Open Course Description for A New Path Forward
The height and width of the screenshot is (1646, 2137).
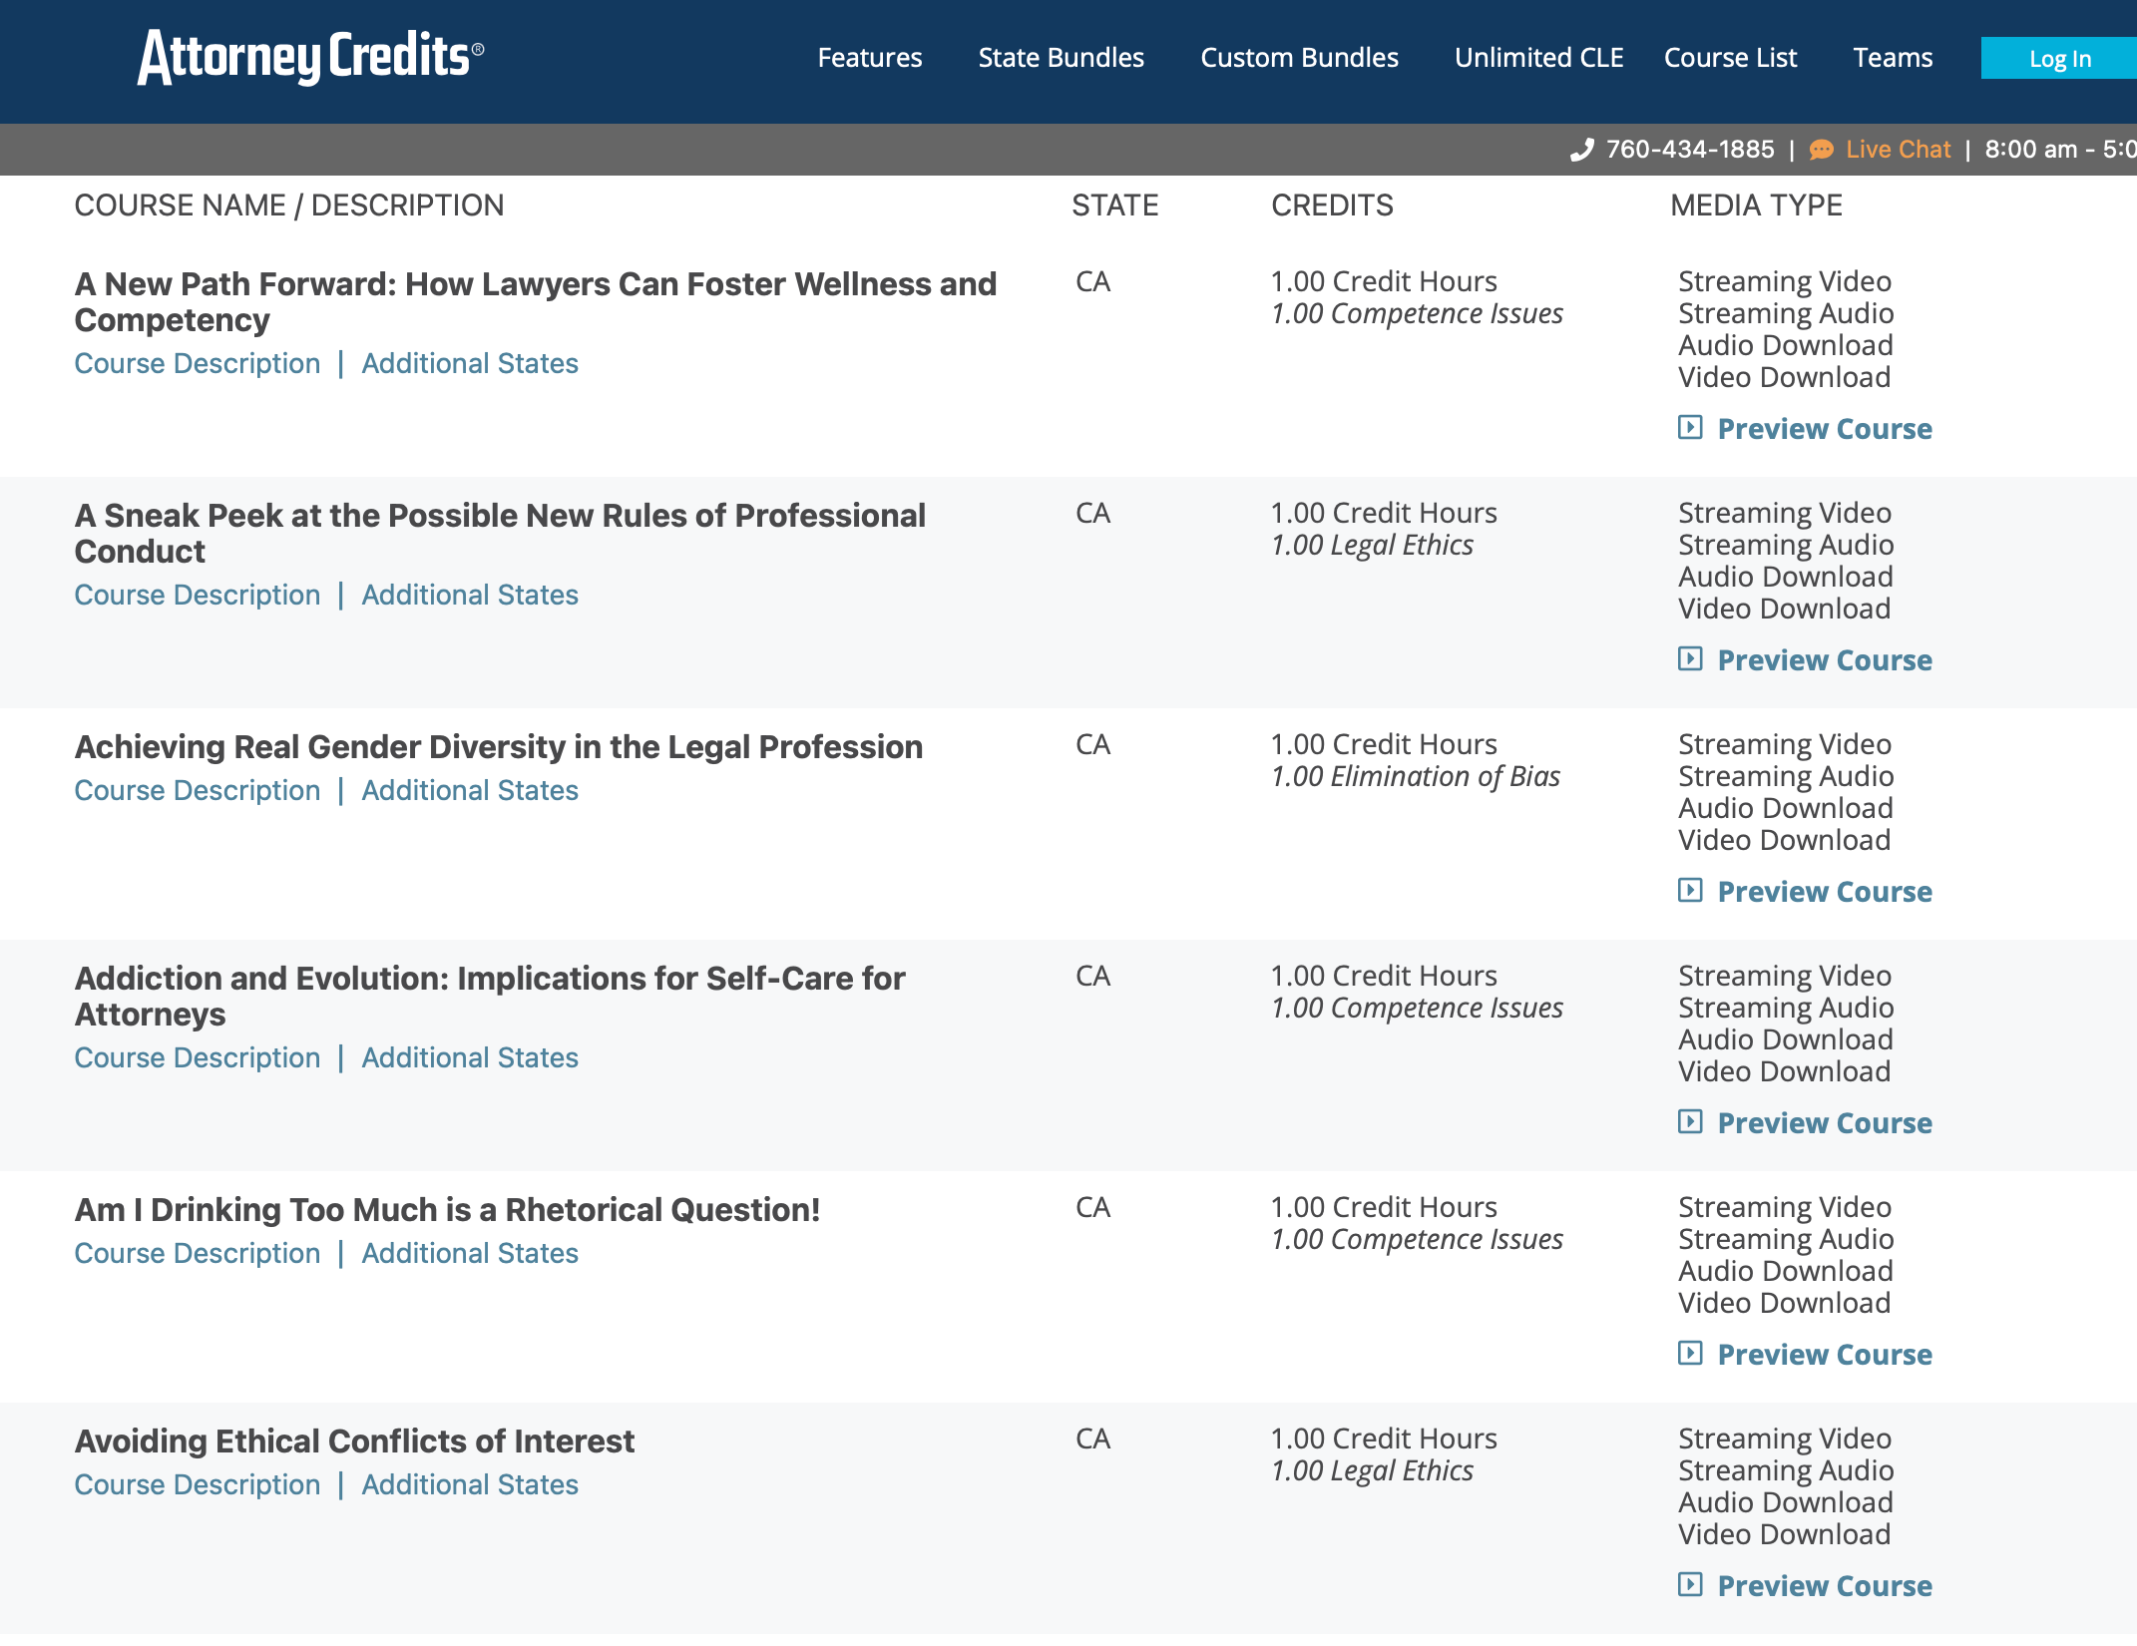click(x=198, y=363)
